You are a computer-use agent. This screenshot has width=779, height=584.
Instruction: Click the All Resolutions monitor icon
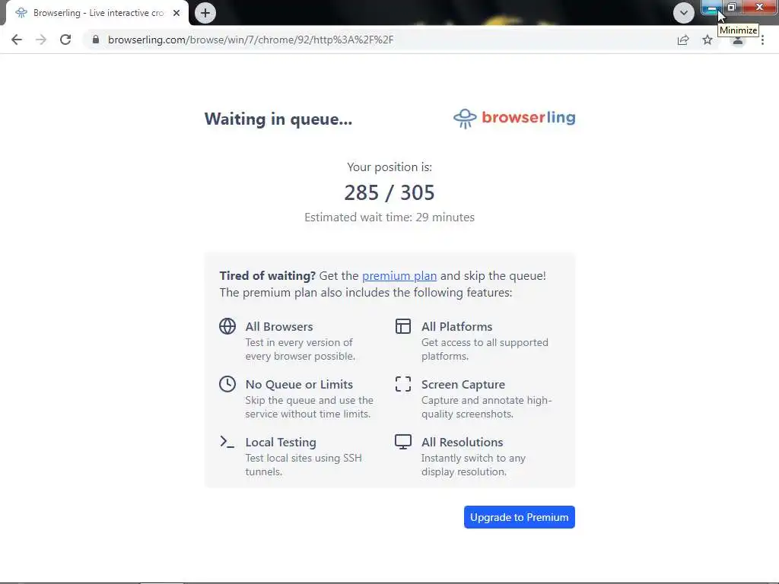click(403, 442)
